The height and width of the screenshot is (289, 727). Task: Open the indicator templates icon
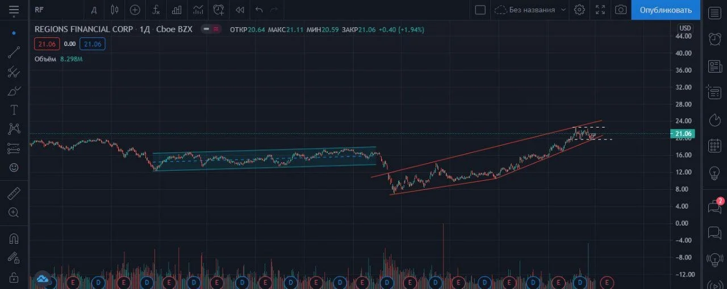pyautogui.click(x=198, y=10)
